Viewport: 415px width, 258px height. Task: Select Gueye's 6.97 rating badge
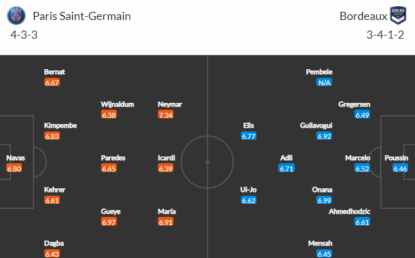[x=109, y=222]
